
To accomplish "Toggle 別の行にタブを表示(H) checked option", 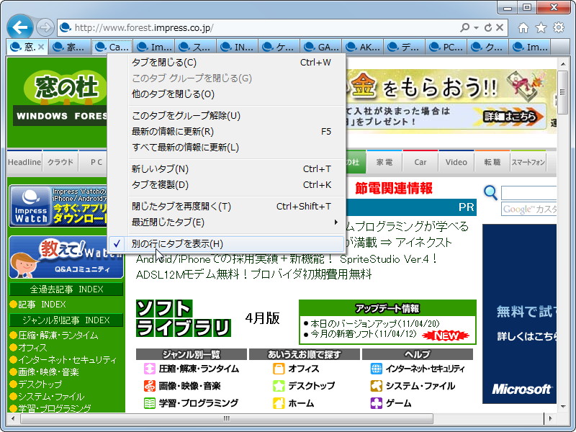I will 227,244.
